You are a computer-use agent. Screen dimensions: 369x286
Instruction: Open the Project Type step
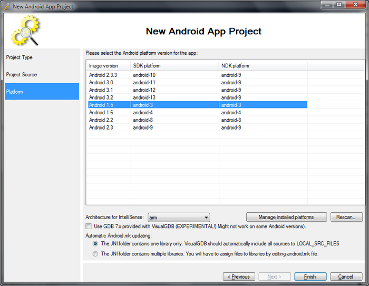point(20,57)
